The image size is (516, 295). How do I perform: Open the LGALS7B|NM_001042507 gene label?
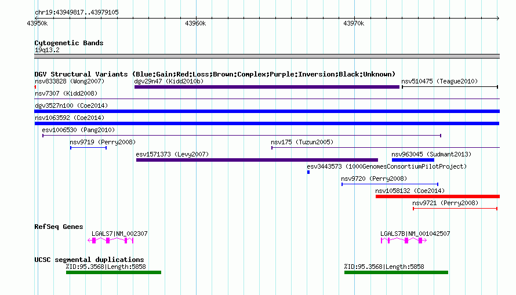tap(415, 234)
